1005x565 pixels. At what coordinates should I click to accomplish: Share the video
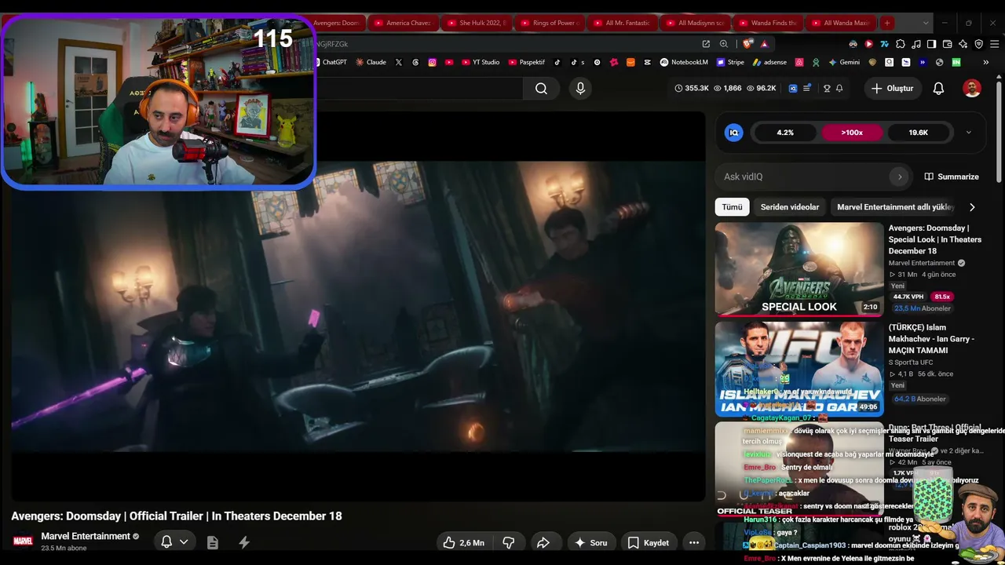(x=543, y=542)
